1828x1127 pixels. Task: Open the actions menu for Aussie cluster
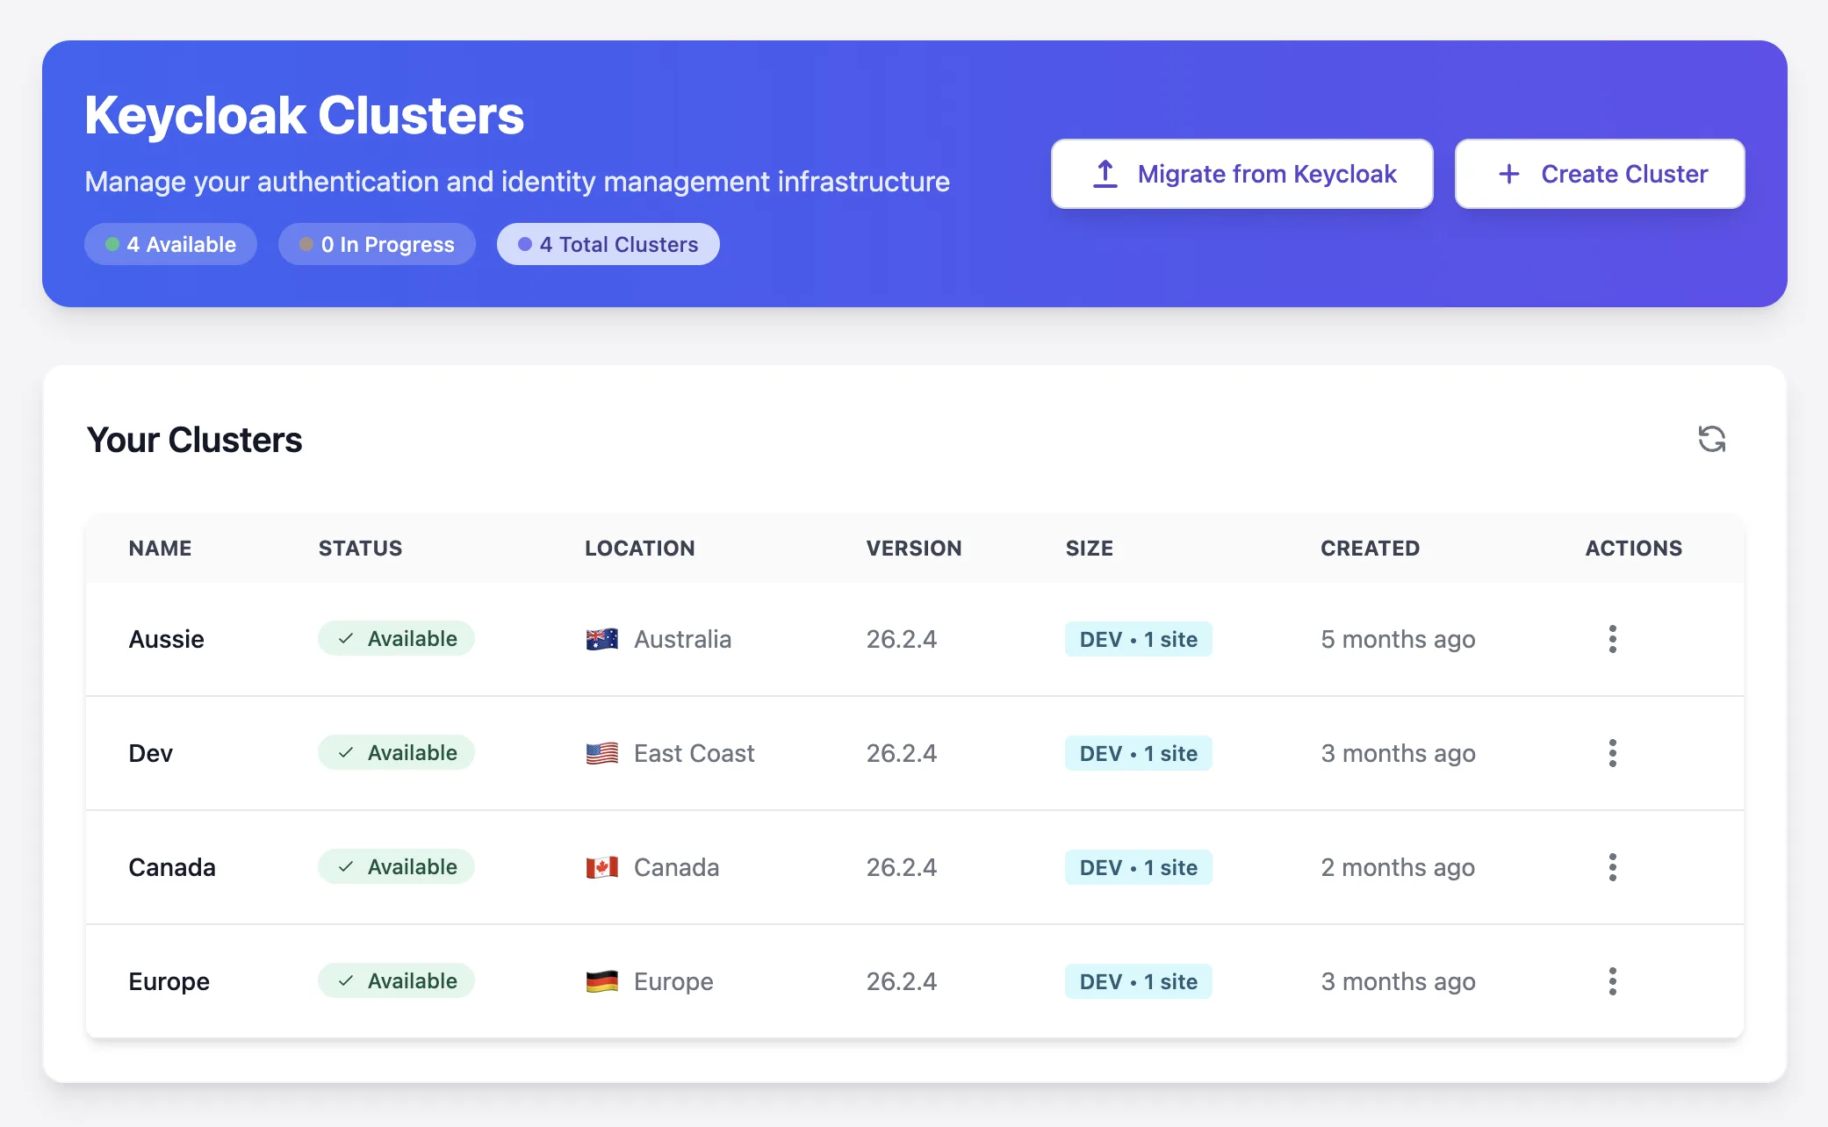[x=1613, y=639]
